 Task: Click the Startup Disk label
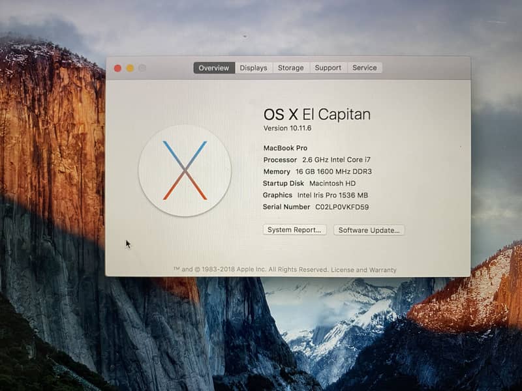(283, 183)
